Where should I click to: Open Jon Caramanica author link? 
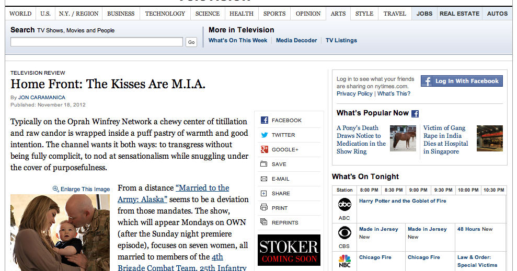[41, 98]
